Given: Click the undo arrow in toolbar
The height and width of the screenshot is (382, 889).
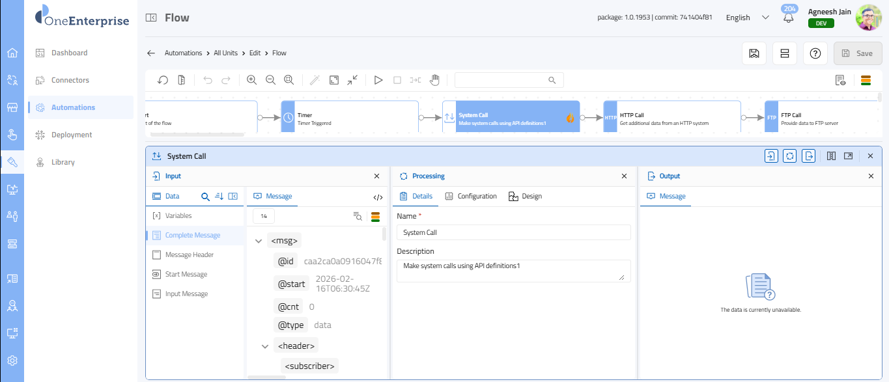Looking at the screenshot, I should [208, 80].
